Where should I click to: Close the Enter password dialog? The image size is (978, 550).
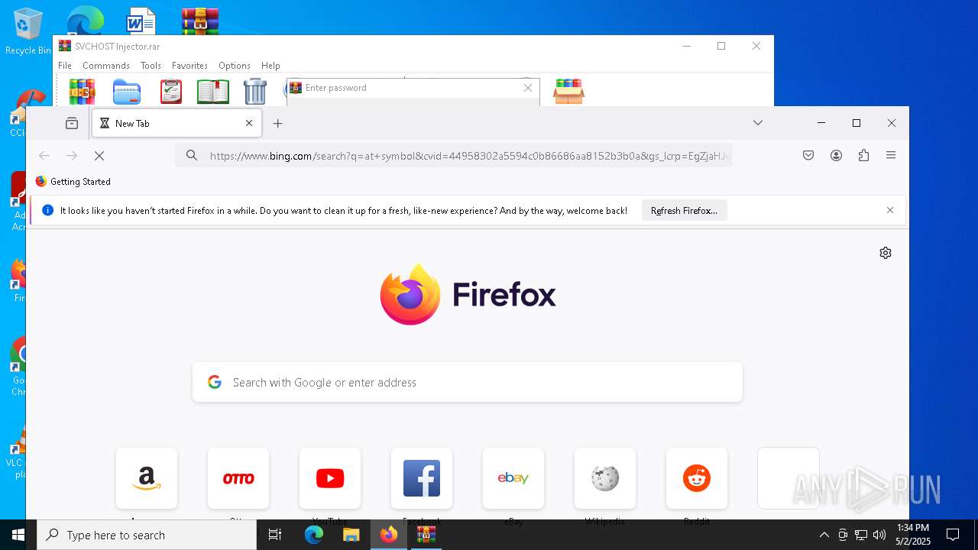(527, 88)
